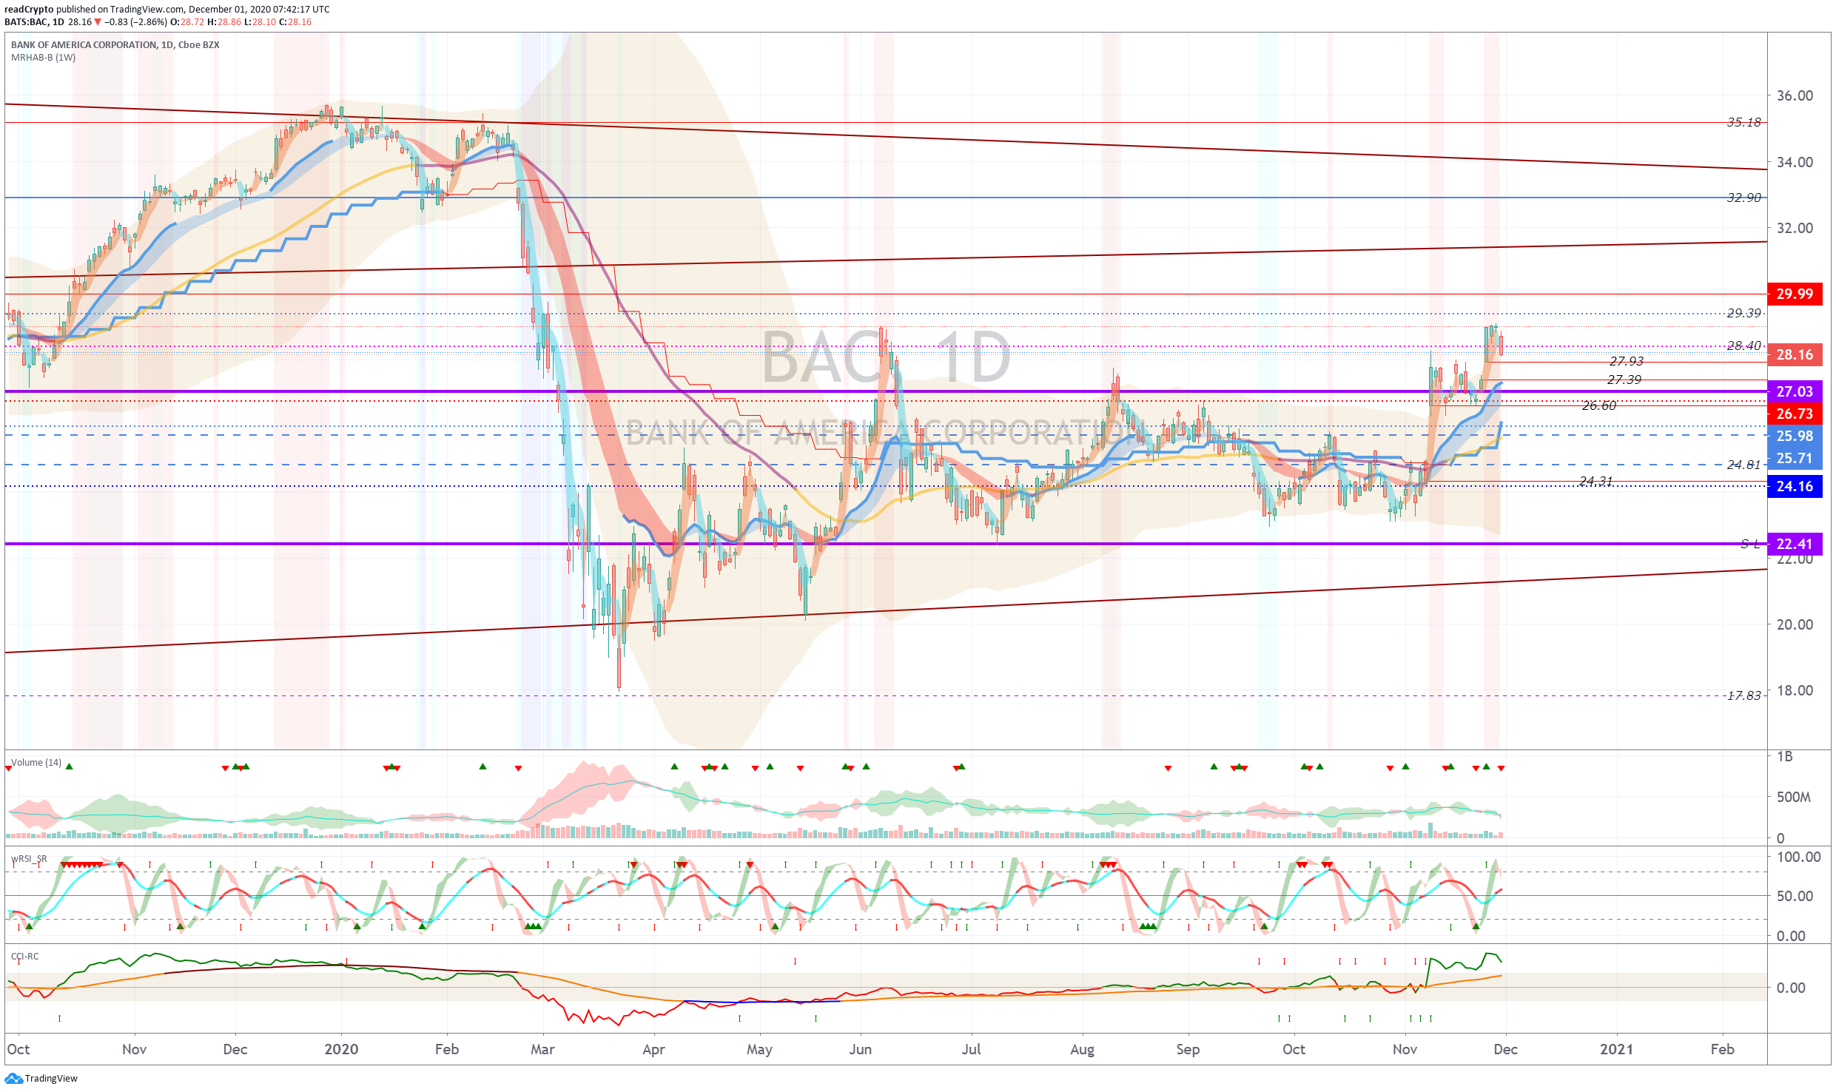Viewport: 1836px width, 1092px height.
Task: Click the Volume (14) pane label
Action: [x=36, y=763]
